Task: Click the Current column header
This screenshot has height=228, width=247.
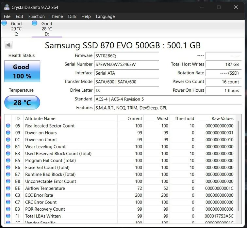Action: tap(131, 118)
